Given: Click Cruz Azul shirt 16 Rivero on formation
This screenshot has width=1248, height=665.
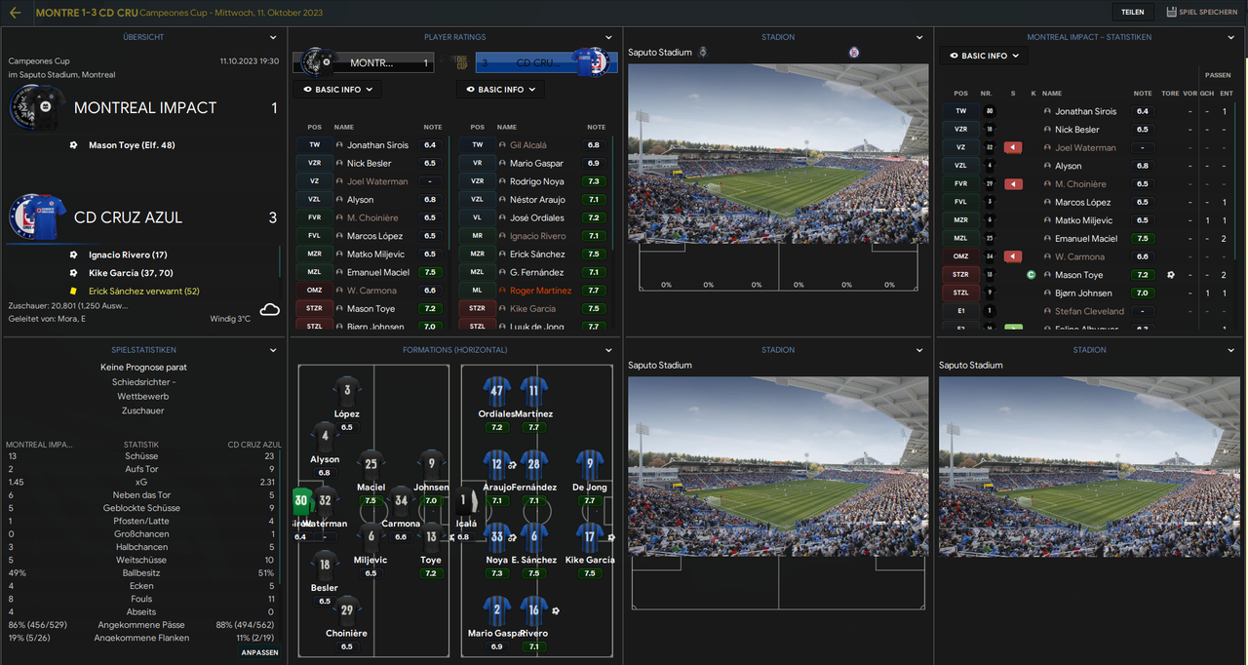Looking at the screenshot, I should pyautogui.click(x=533, y=610).
